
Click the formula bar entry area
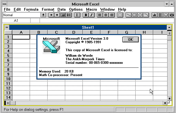tap(107, 21)
